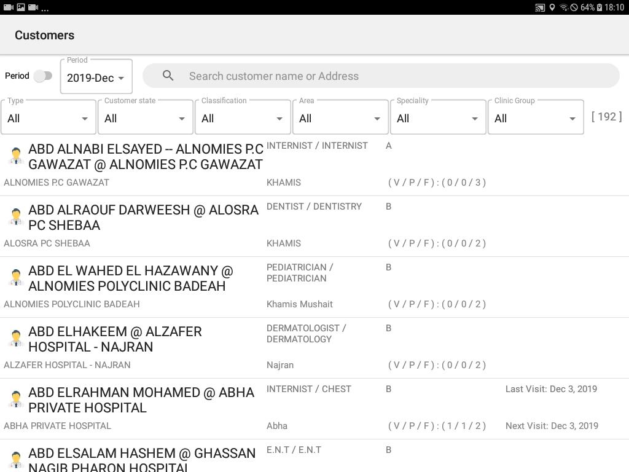Viewport: 629px width, 472px height.
Task: Click area Khamis Mushait
Action: click(300, 304)
